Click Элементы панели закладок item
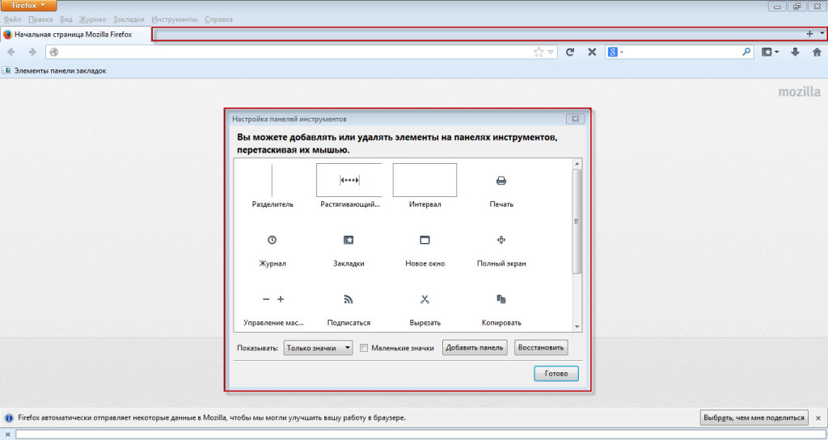The image size is (828, 440). [x=54, y=70]
